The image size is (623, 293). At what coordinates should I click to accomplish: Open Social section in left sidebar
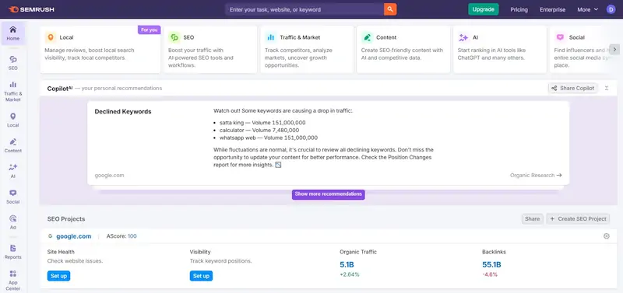12,197
